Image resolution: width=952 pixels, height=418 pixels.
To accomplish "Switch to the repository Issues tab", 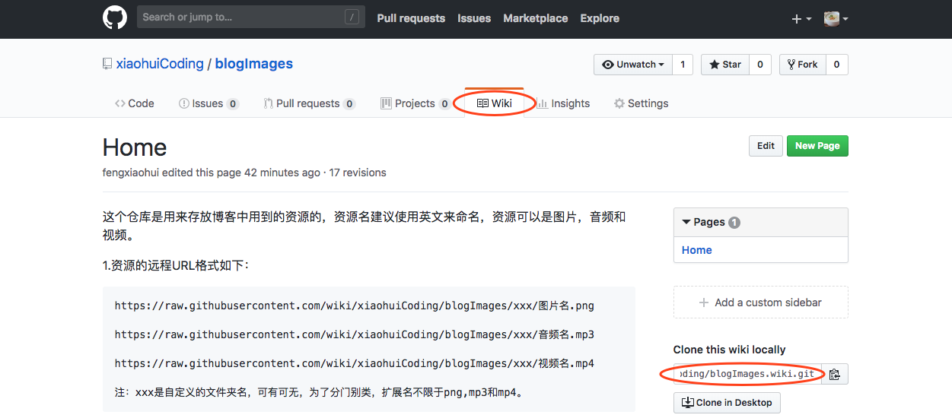I will point(209,103).
